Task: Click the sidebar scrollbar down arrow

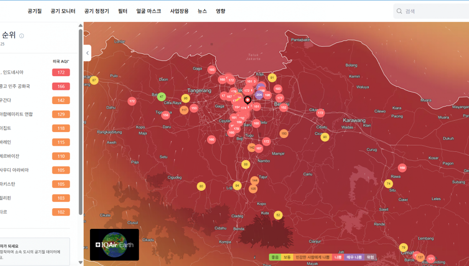Action: point(81,262)
